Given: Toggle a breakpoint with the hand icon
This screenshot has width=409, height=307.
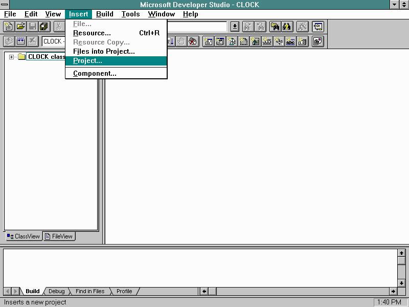Looking at the screenshot, I should (x=180, y=41).
